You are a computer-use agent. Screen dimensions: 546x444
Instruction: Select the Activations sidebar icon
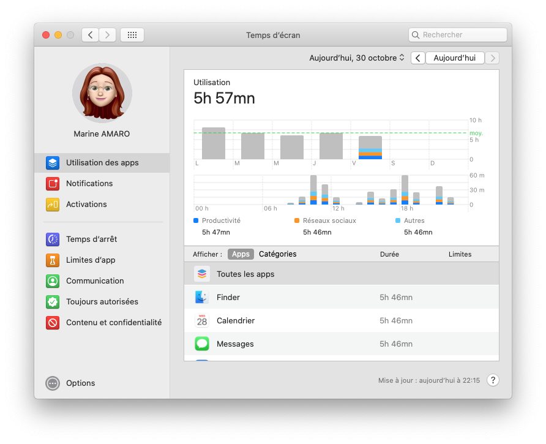(53, 205)
